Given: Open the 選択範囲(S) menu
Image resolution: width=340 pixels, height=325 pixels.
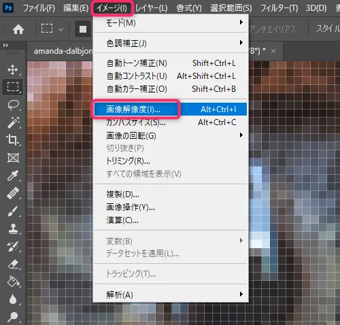Looking at the screenshot, I should (231, 8).
